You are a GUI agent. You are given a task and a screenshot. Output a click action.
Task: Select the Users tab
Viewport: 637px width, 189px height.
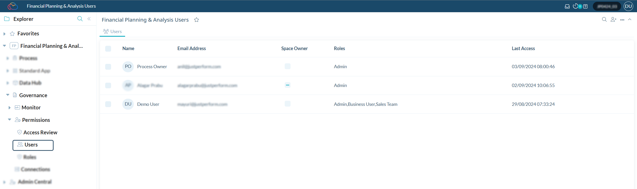113,32
